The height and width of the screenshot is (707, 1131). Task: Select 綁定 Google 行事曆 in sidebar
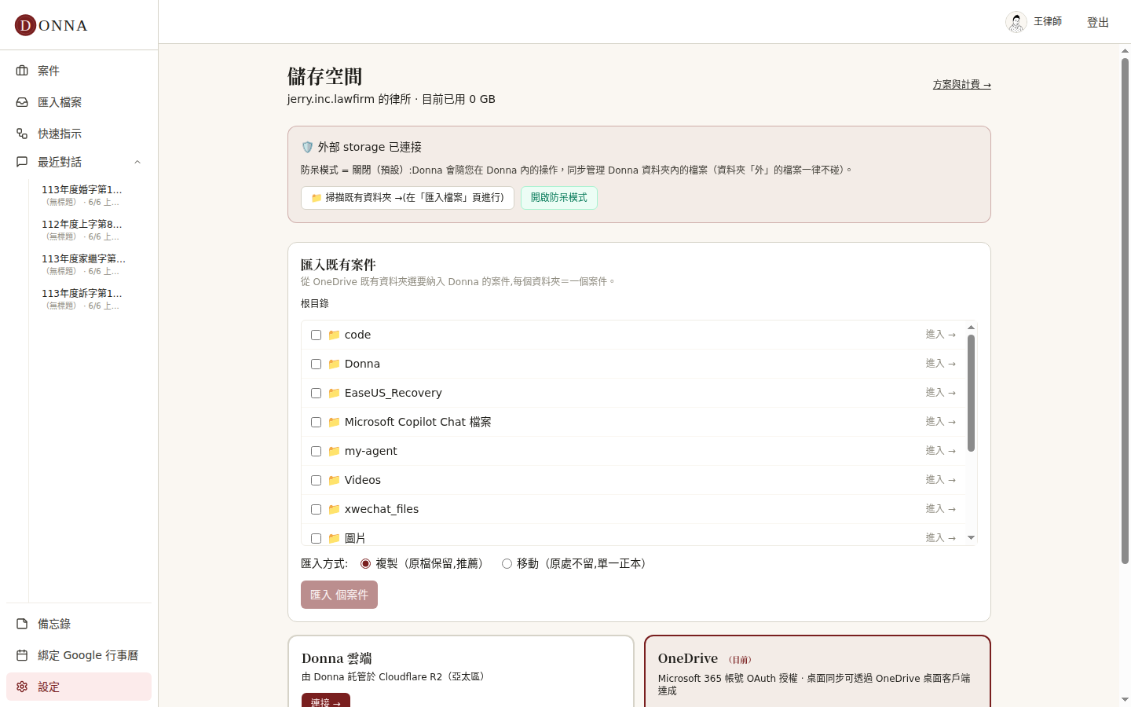click(79, 655)
